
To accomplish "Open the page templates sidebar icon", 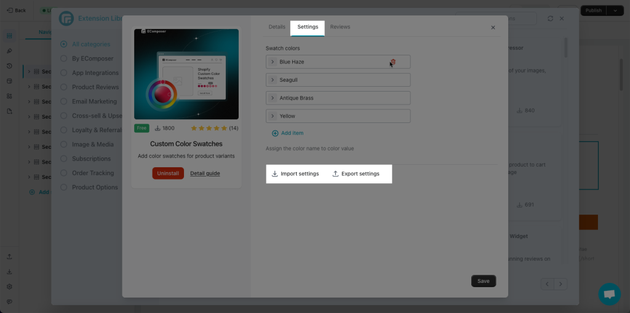I will pos(9,111).
